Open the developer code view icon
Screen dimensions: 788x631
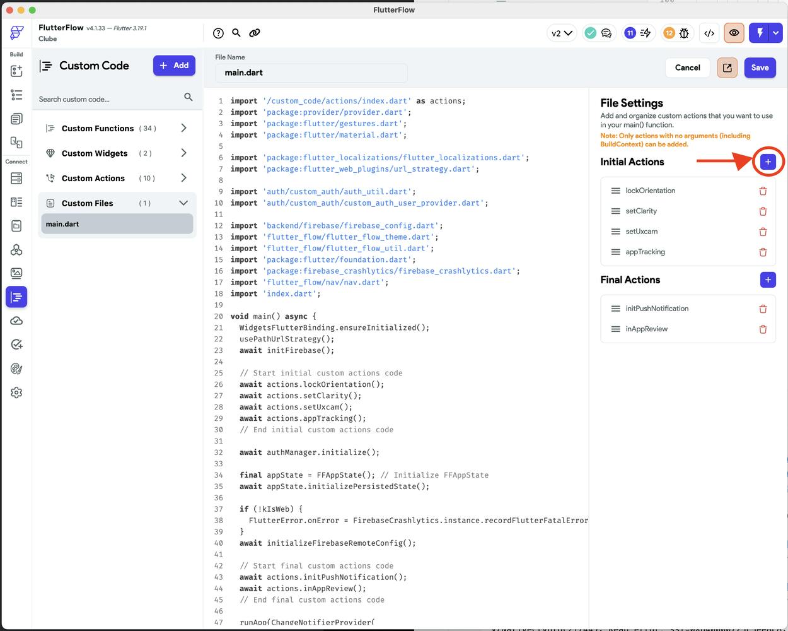click(709, 33)
